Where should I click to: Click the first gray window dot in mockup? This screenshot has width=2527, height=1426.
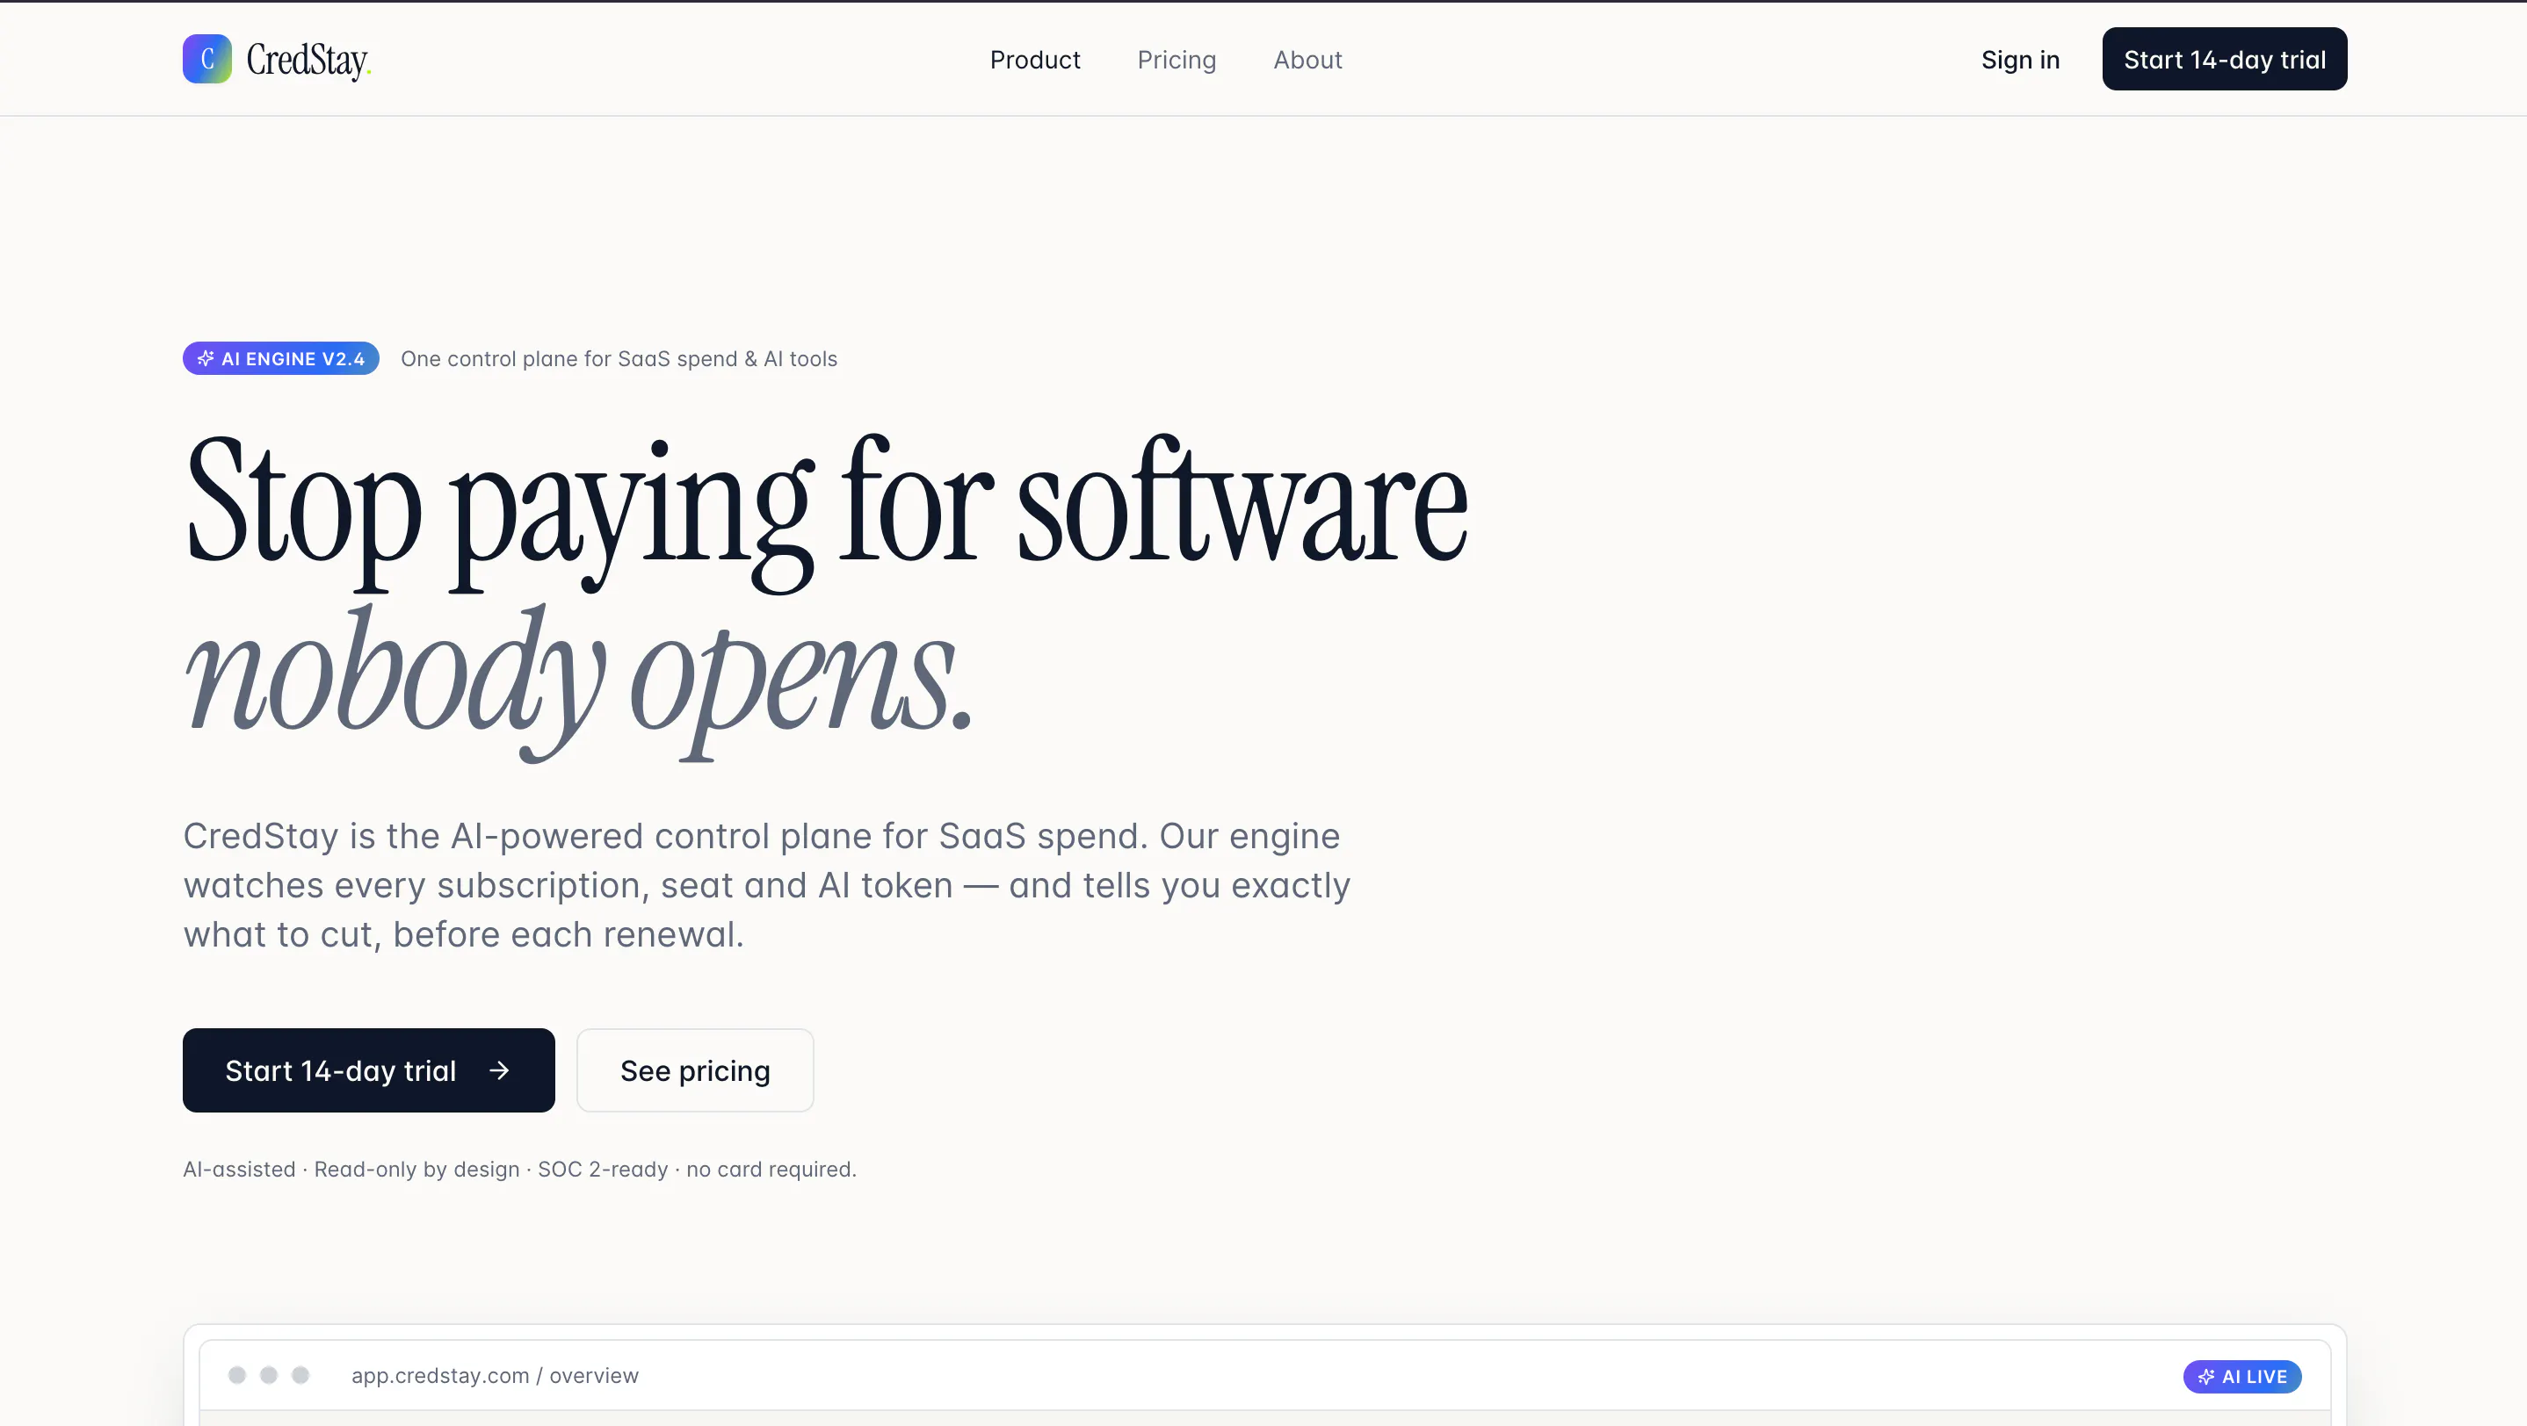[236, 1375]
